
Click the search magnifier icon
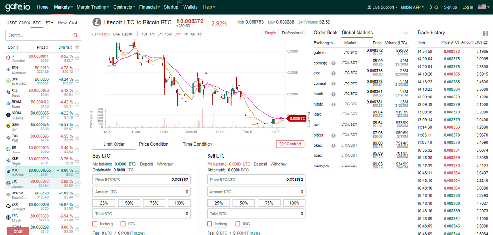[x=75, y=35]
